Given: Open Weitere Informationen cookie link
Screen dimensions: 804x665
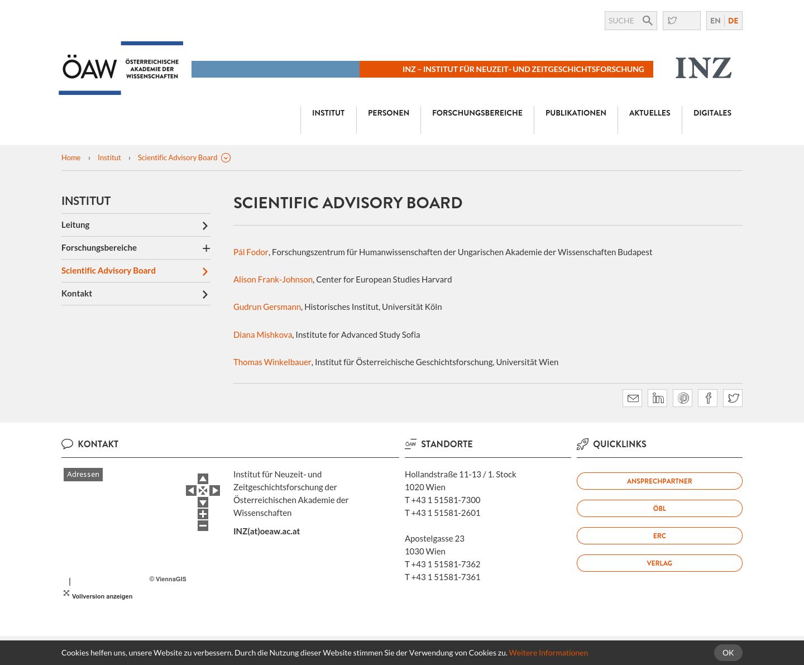Looking at the screenshot, I should tap(548, 653).
